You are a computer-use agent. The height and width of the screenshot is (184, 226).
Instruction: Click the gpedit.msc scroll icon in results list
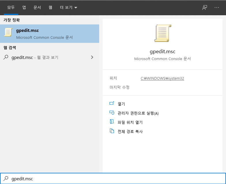pos(8,32)
